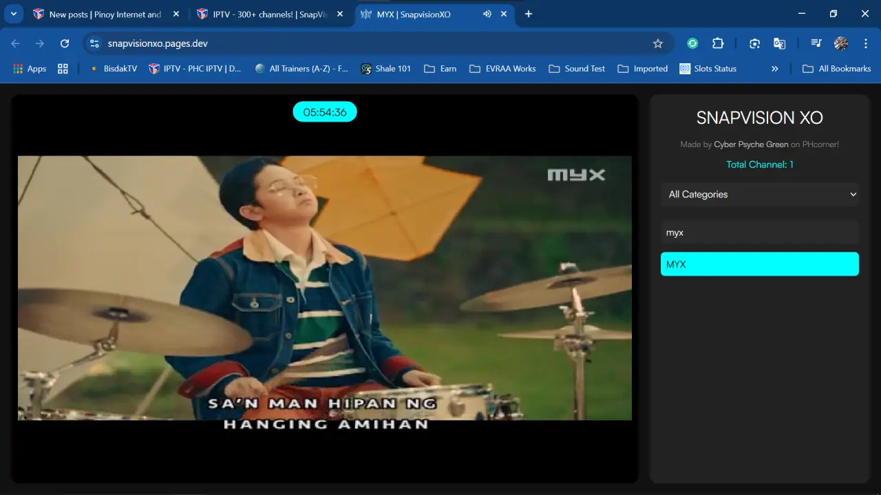Restore down the browser window

pyautogui.click(x=834, y=14)
